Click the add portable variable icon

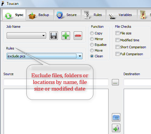[x=116, y=128]
